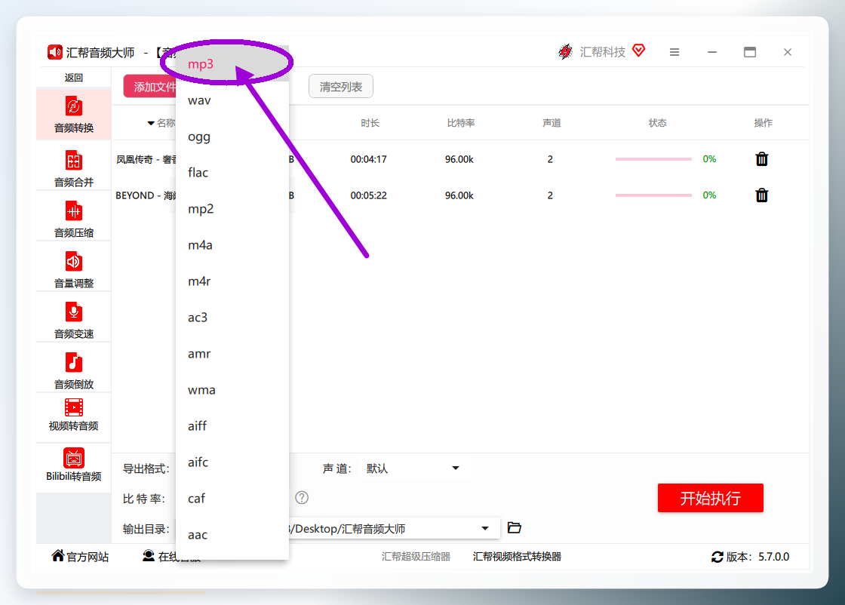
Task: Click the 比特率 column header
Action: [461, 123]
